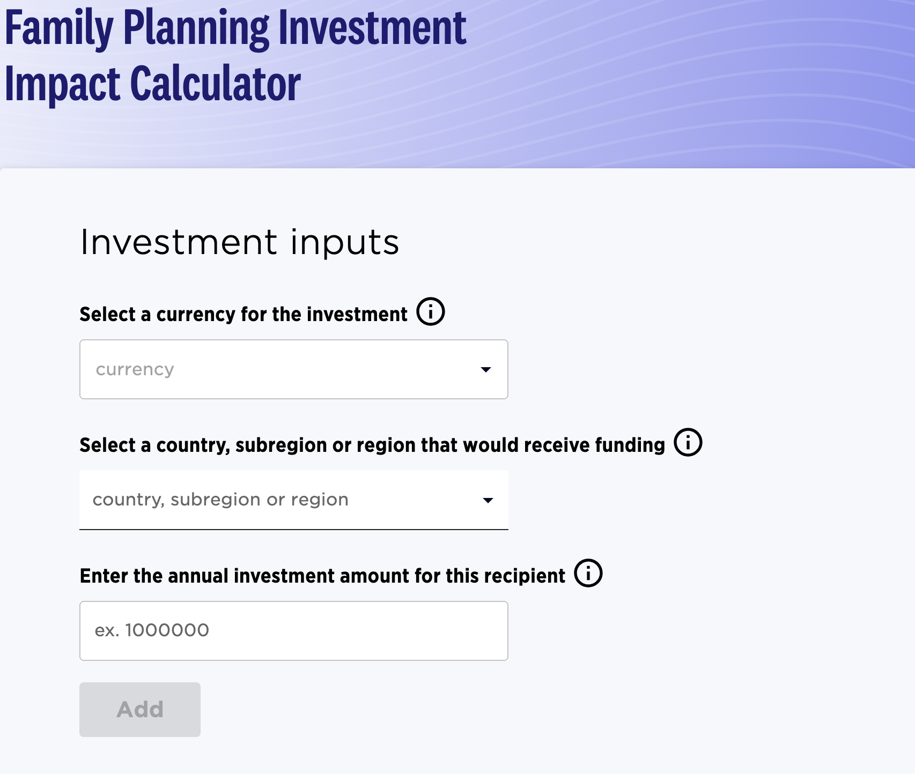
Task: Click the 'currency' placeholder text
Action: [x=135, y=370]
